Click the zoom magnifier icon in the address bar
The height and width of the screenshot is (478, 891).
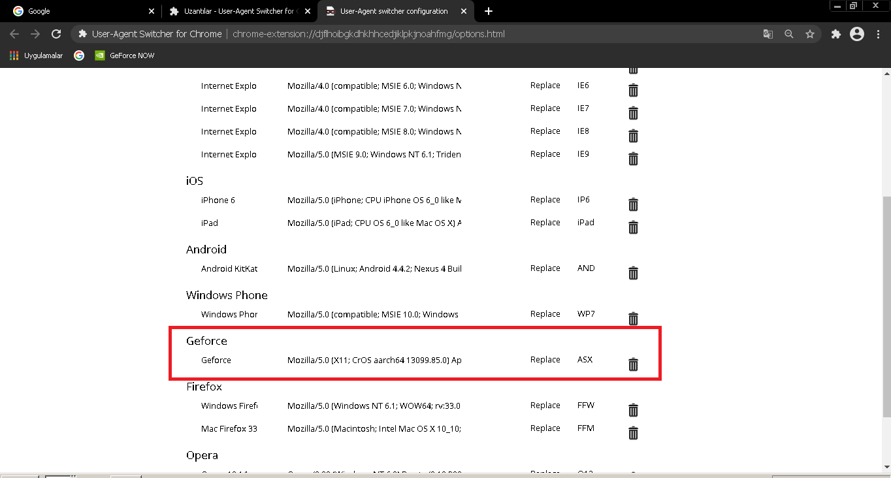pos(789,34)
